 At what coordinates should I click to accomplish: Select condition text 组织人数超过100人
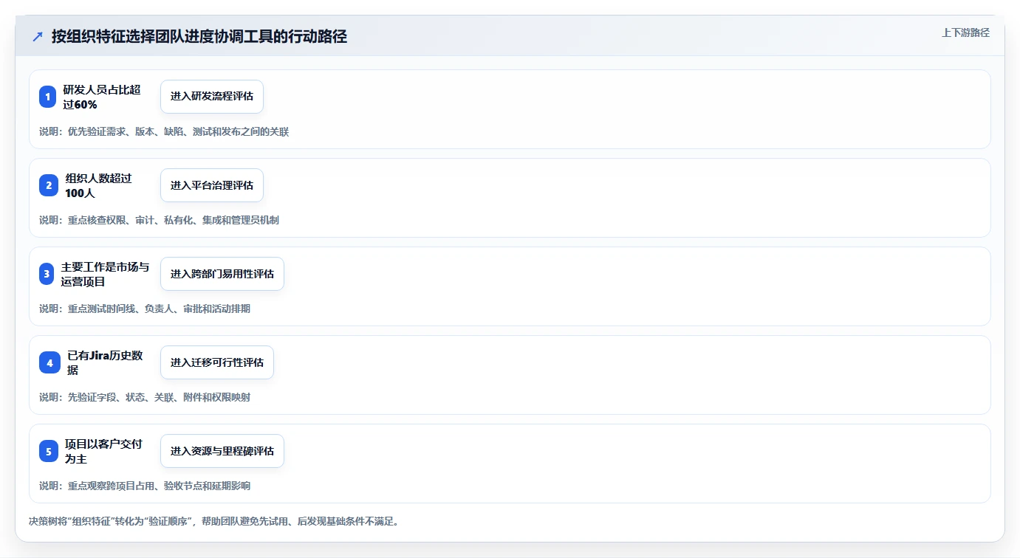(98, 185)
